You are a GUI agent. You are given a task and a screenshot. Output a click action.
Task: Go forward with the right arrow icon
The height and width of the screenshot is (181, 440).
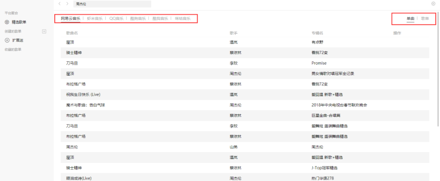point(67,4)
